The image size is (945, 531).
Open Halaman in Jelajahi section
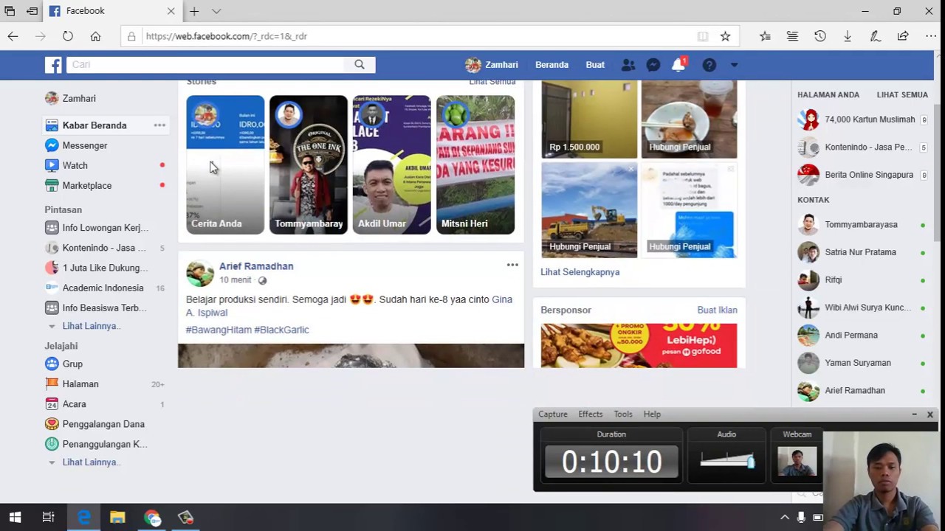click(80, 383)
